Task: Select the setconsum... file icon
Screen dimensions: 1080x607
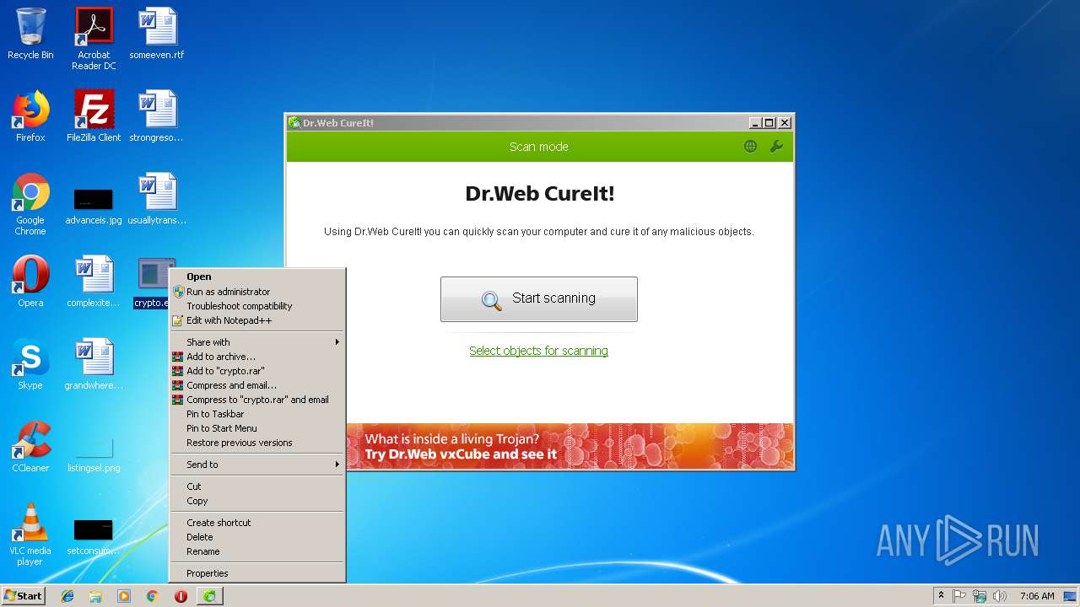Action: click(x=94, y=538)
